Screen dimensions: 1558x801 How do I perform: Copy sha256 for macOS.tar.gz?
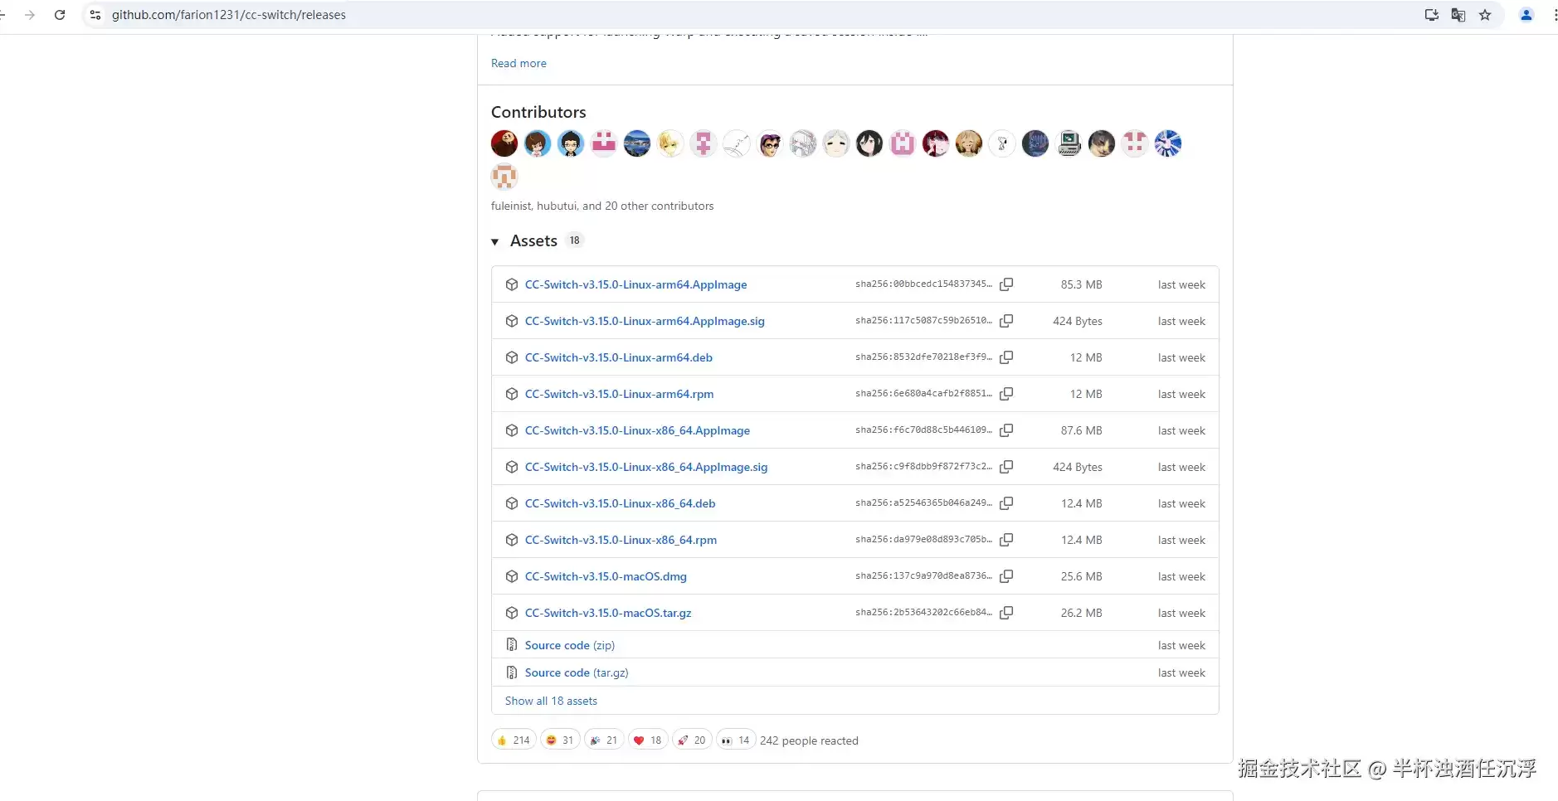(1006, 613)
